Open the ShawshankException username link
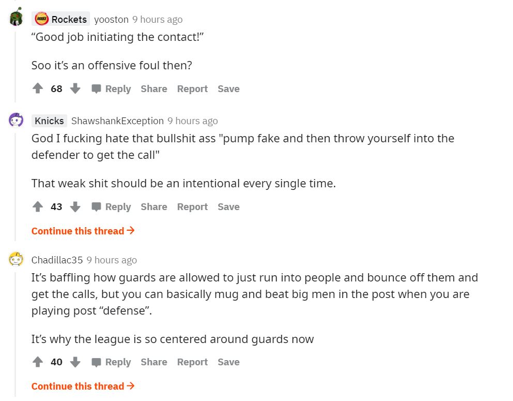513x401 pixels. coord(117,121)
